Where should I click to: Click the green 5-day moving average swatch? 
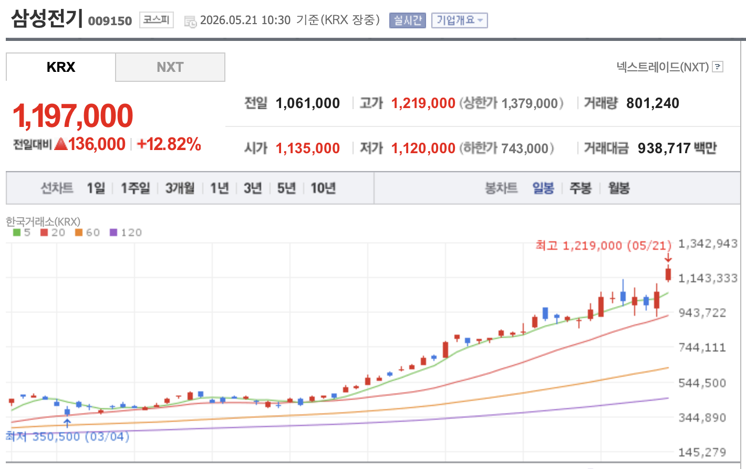click(x=17, y=232)
